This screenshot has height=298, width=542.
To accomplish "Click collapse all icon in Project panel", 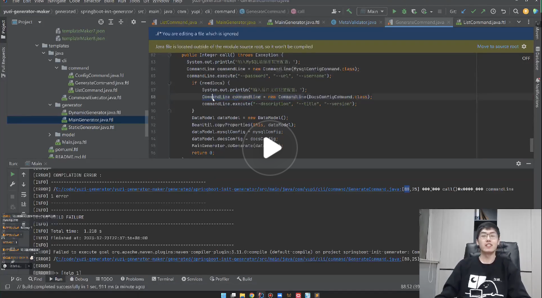I will [x=120, y=22].
